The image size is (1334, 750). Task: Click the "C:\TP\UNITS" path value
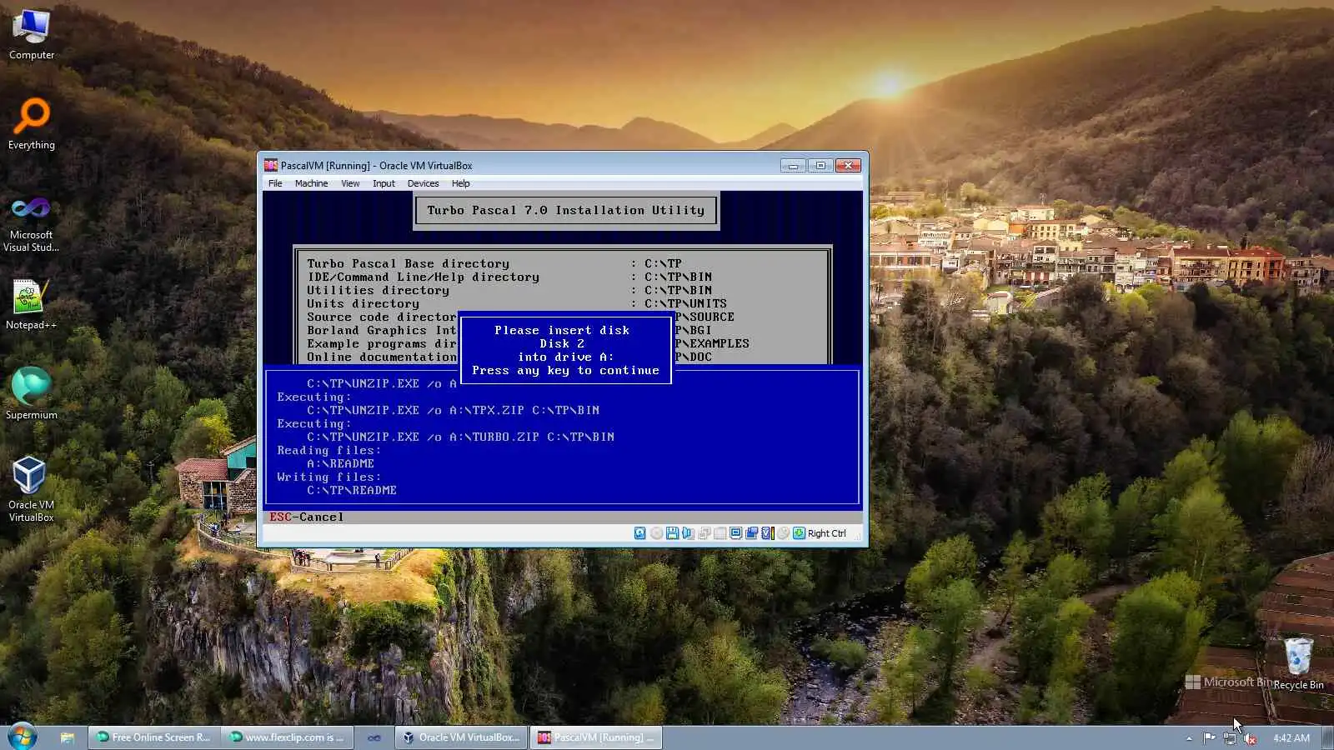tap(685, 303)
